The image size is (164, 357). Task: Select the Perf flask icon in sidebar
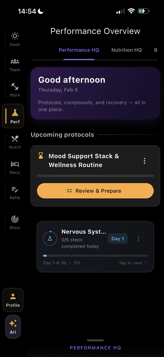point(15,113)
